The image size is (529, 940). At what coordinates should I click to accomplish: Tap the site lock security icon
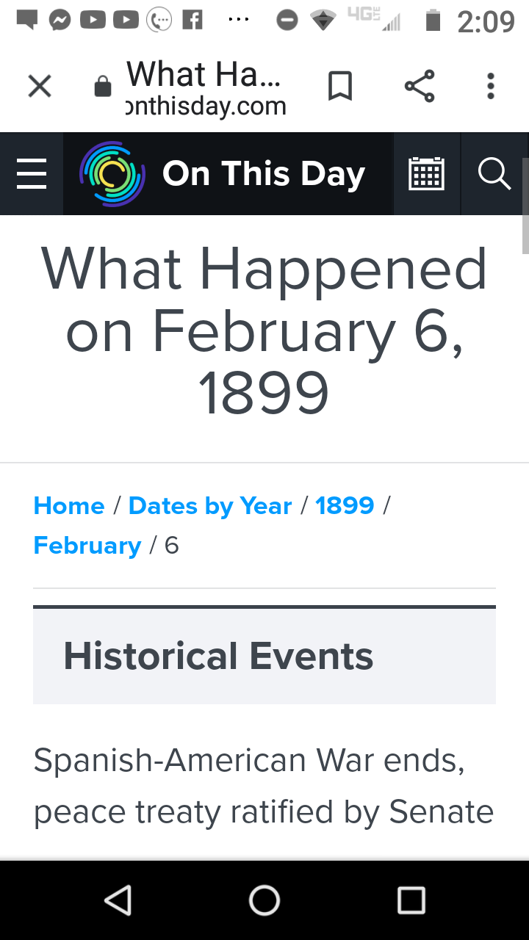point(103,87)
